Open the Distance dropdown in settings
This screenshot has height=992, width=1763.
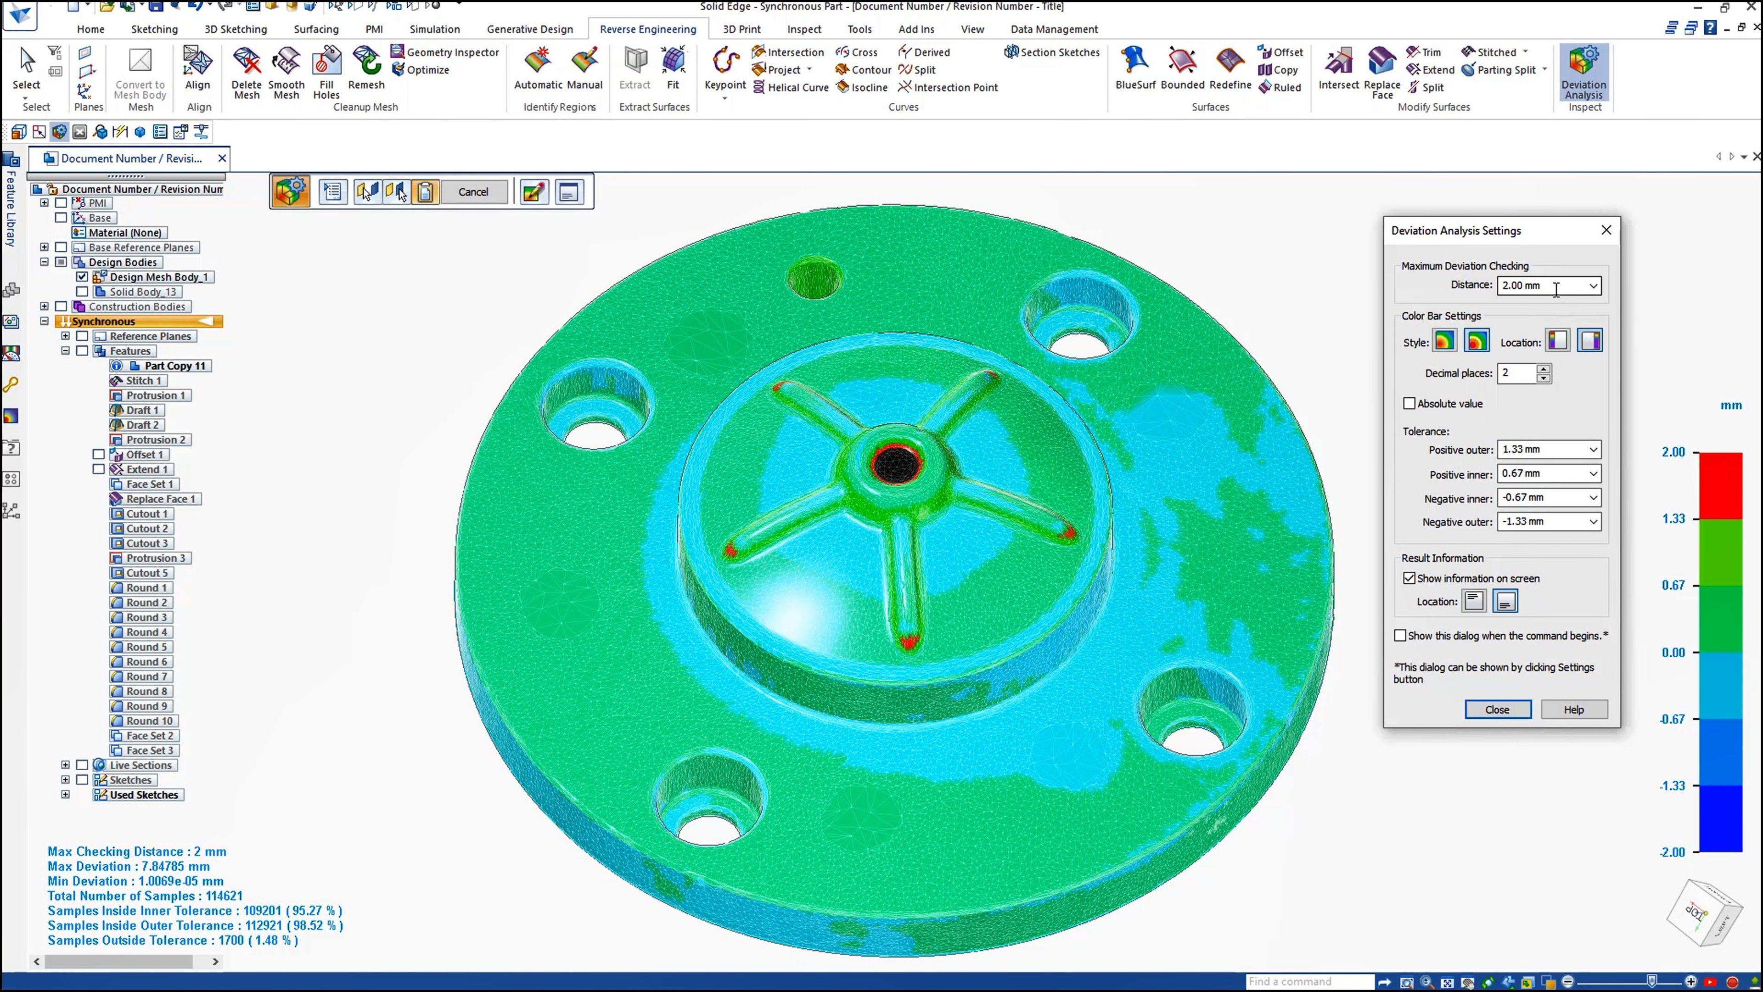(x=1593, y=286)
